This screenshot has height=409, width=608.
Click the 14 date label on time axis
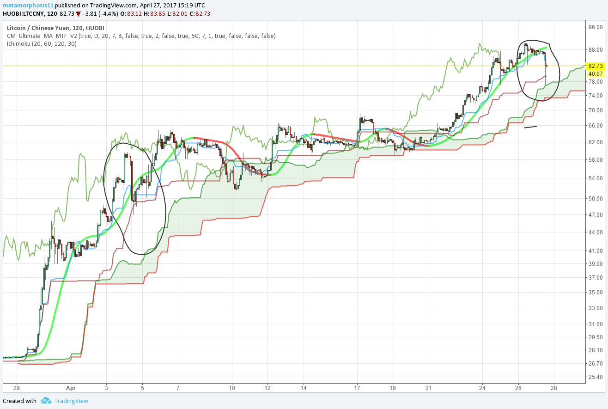pos(304,388)
